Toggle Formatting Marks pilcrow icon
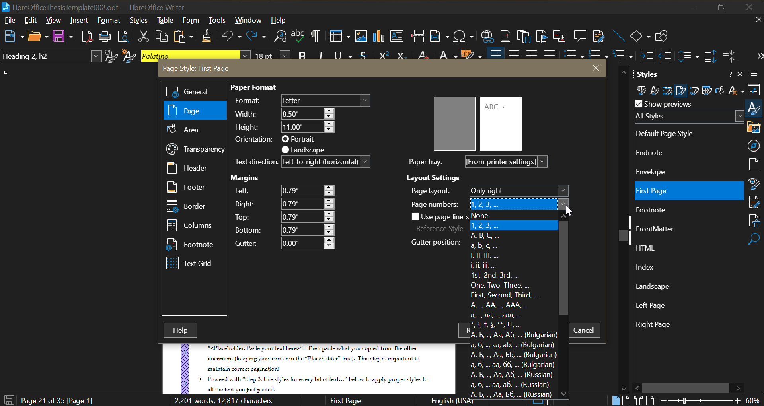764x406 pixels. click(315, 36)
